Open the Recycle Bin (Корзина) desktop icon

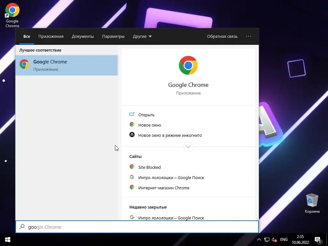[312, 203]
